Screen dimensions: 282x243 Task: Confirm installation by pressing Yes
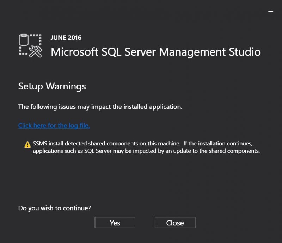115,222
